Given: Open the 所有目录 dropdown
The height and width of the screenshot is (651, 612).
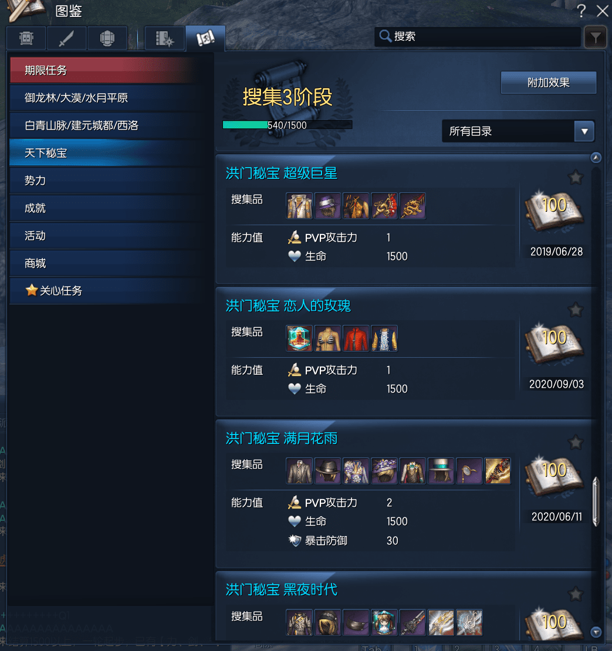Looking at the screenshot, I should coord(518,131).
